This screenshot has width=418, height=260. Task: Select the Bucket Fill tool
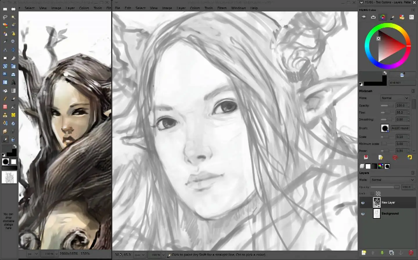pos(5,91)
